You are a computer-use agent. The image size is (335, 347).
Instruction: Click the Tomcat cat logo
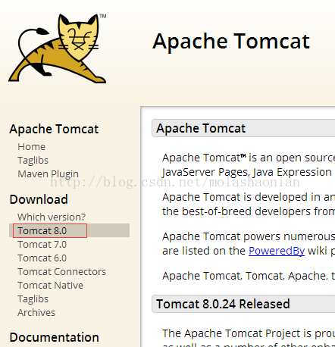tap(58, 48)
